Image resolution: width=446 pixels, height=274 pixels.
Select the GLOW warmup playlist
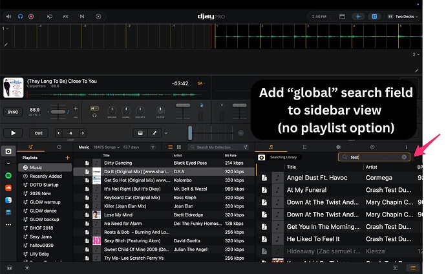[45, 202]
